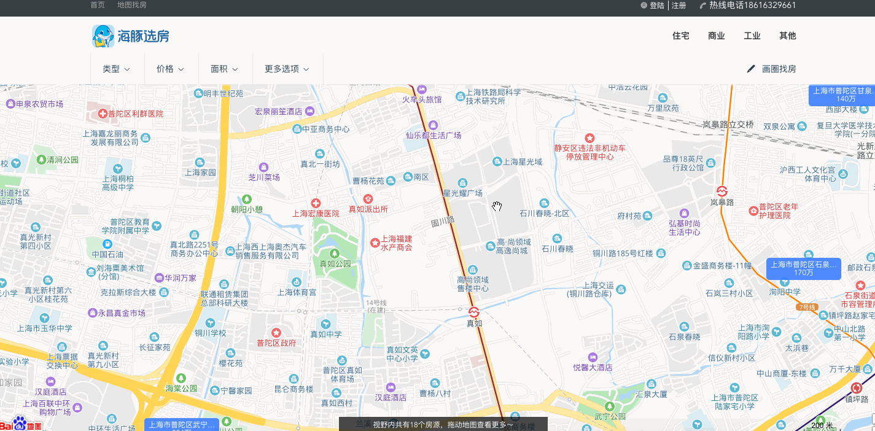Open the 面积 dropdown filter
This screenshot has height=431, width=875.
(225, 69)
